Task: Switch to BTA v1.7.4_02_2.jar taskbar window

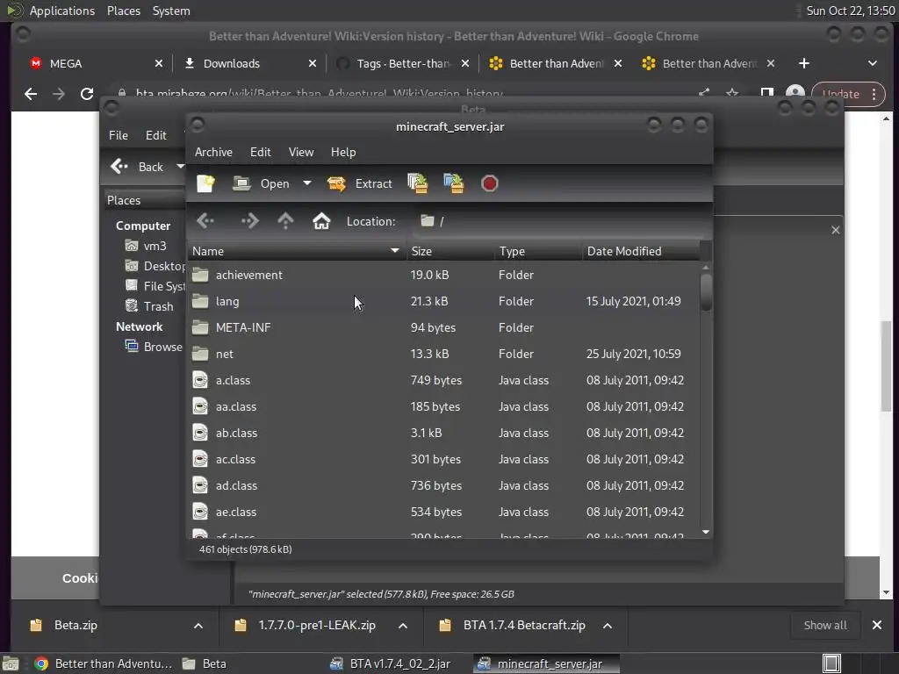Action: coord(392,663)
